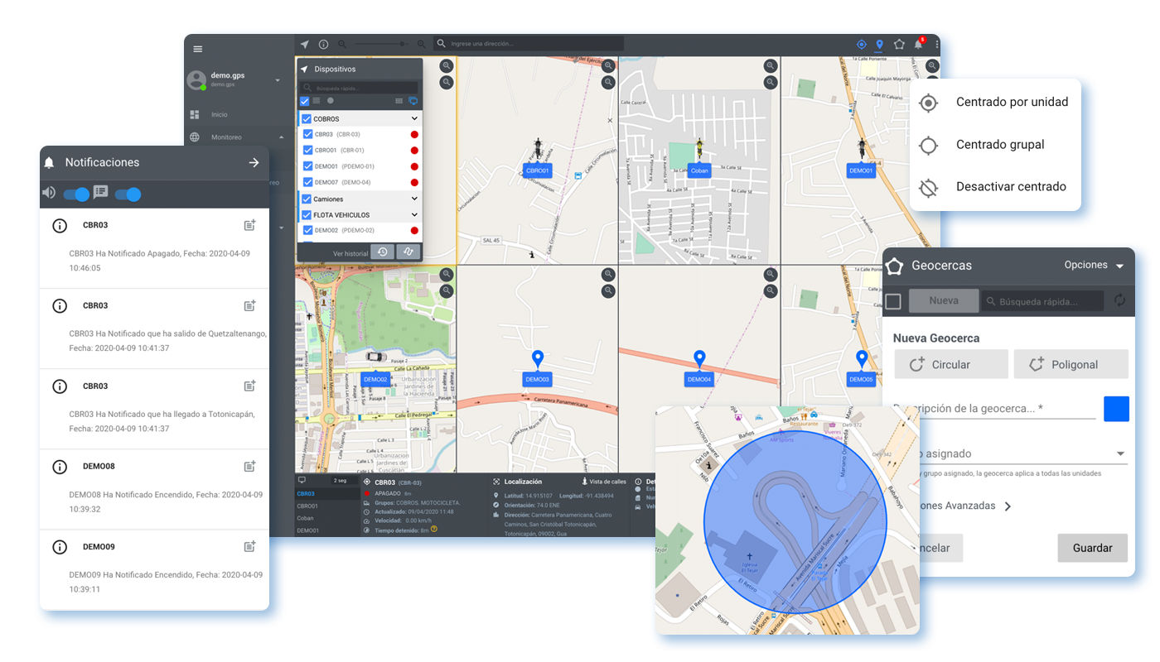Click the Inicio dashboard icon in the sidebar
This screenshot has width=1160, height=662.
coord(195,114)
